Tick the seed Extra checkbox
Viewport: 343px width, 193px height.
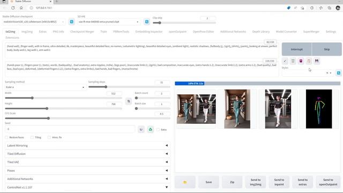pos(158,130)
